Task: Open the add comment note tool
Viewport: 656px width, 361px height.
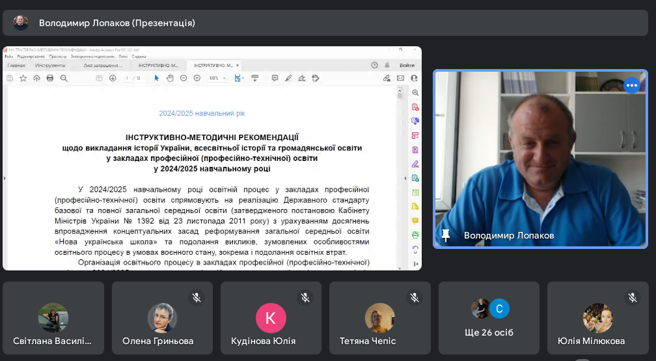Action: (x=275, y=78)
